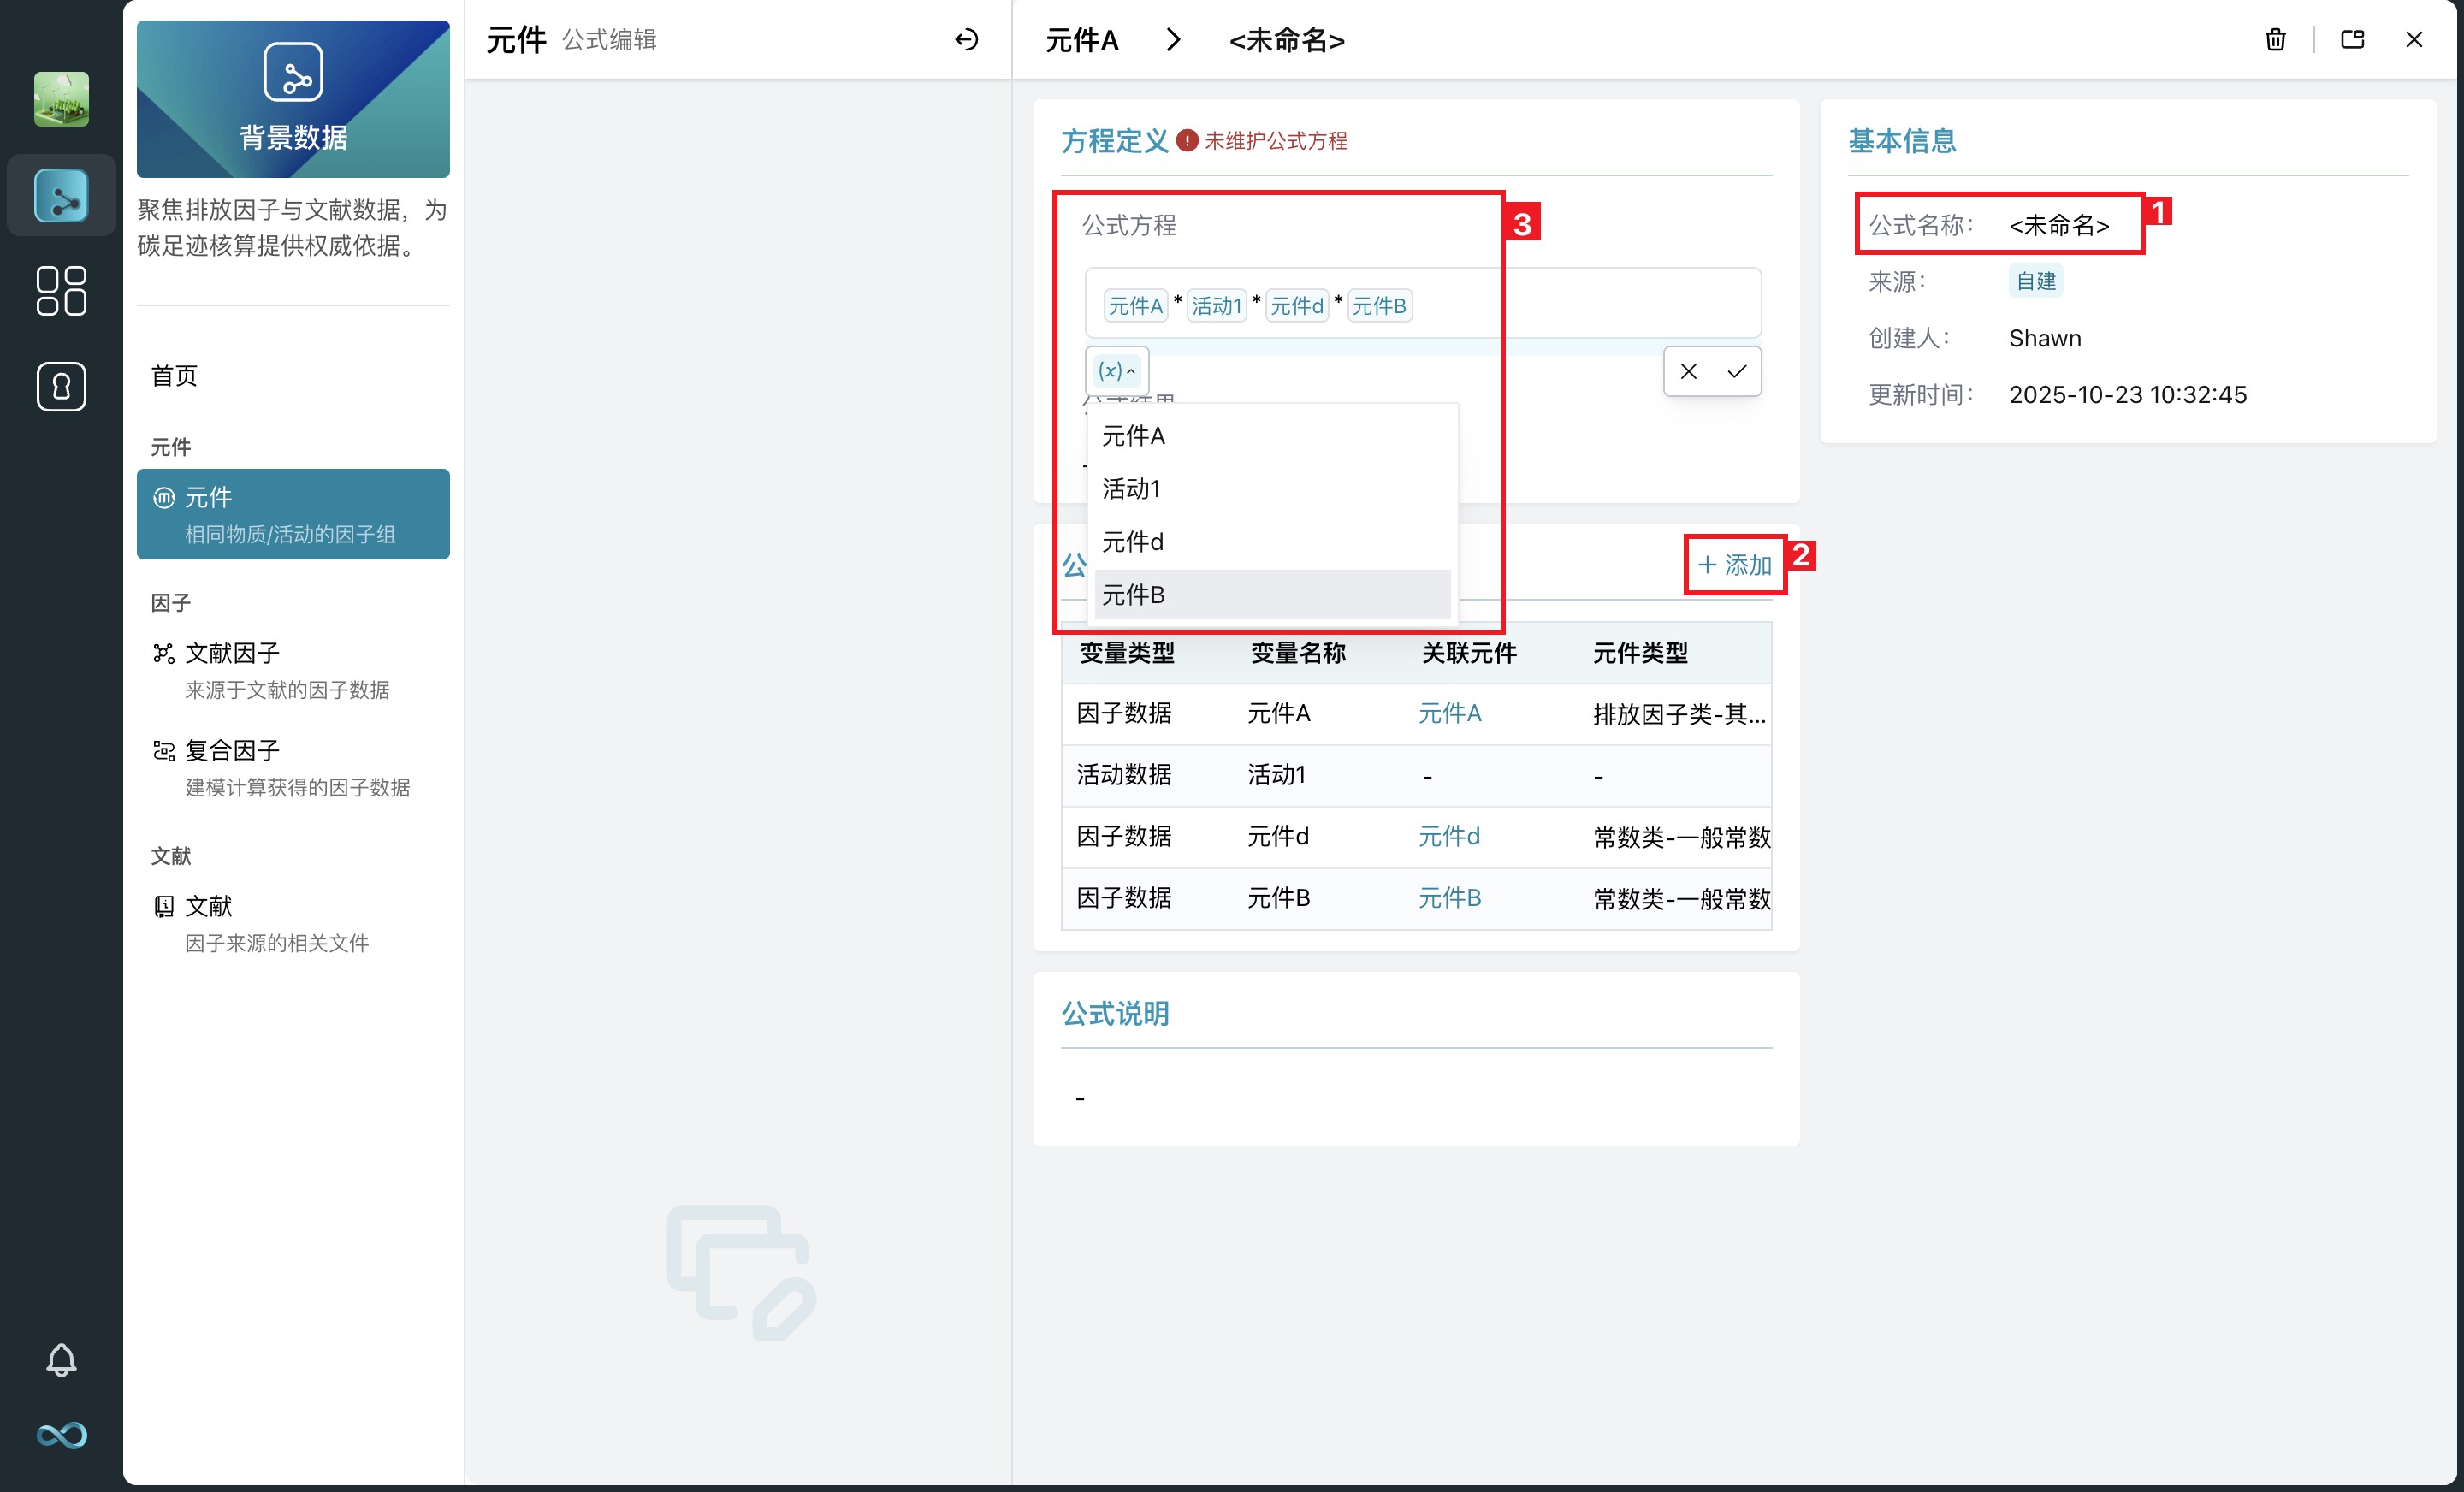2464x1492 pixels.
Task: Open the 文献 section in sidebar
Action: pos(207,906)
